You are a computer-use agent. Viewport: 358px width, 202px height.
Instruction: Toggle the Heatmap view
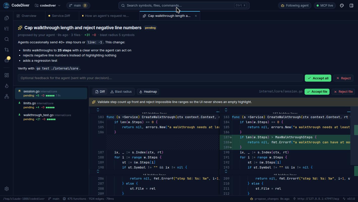(x=148, y=92)
